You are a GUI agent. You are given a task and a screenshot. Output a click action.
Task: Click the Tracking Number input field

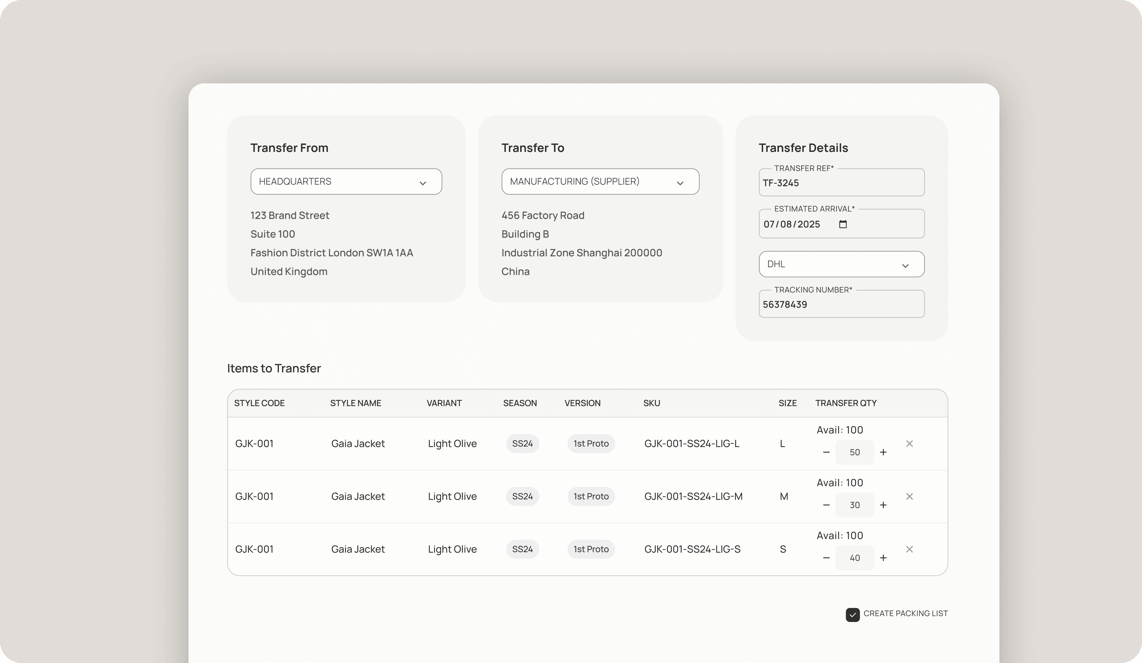pos(841,305)
